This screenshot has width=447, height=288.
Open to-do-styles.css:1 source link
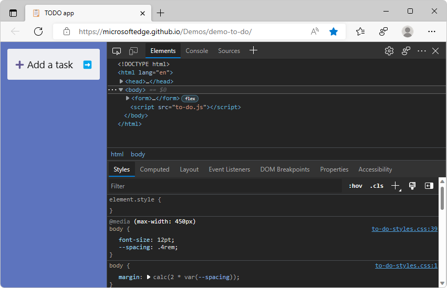click(x=406, y=265)
